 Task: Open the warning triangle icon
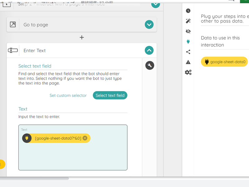click(x=188, y=62)
